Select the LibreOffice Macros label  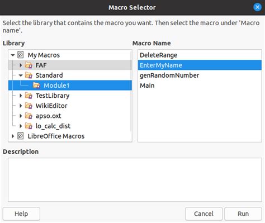pos(56,136)
